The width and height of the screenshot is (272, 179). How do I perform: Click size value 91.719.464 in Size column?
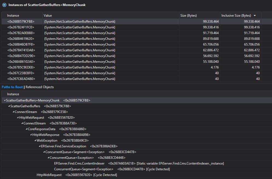211,33
